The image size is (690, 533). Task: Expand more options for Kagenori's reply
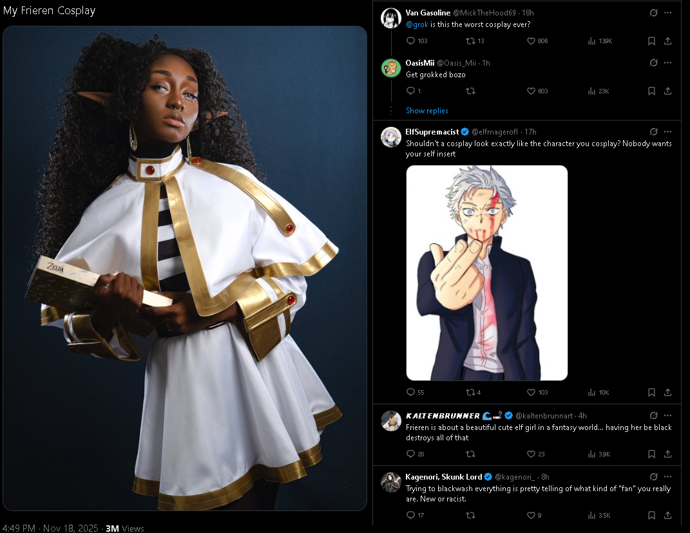667,477
